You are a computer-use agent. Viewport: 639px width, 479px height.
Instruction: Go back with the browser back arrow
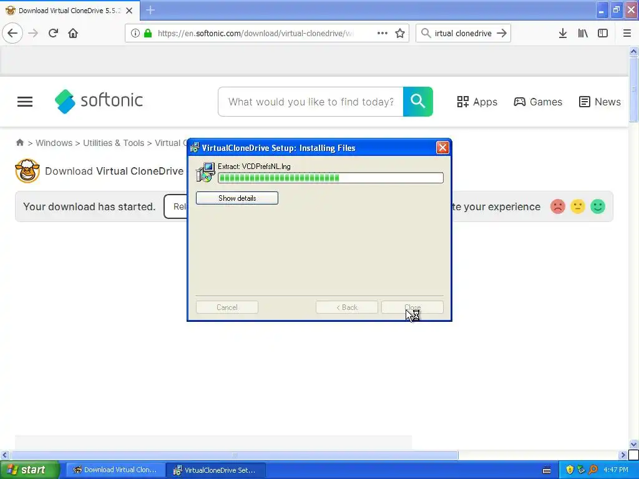point(12,33)
